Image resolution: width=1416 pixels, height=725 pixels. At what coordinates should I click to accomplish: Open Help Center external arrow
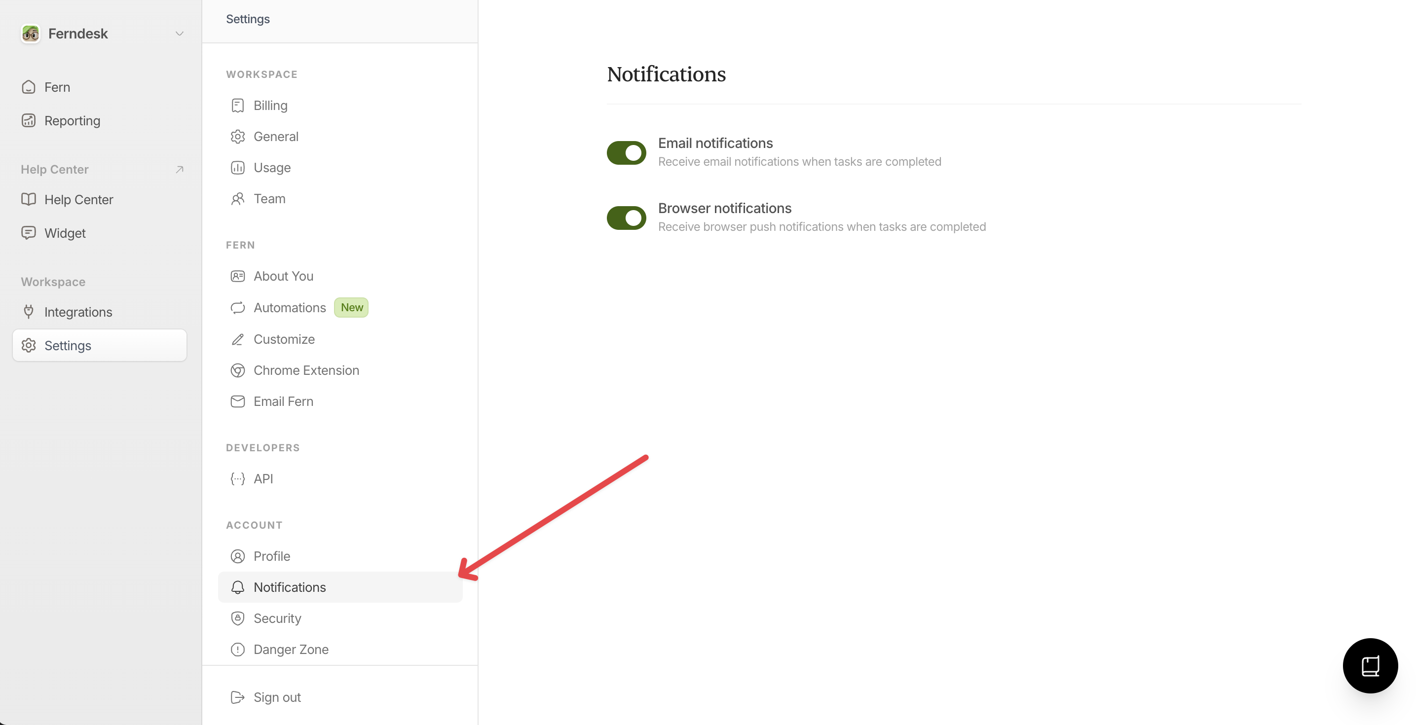click(x=179, y=169)
